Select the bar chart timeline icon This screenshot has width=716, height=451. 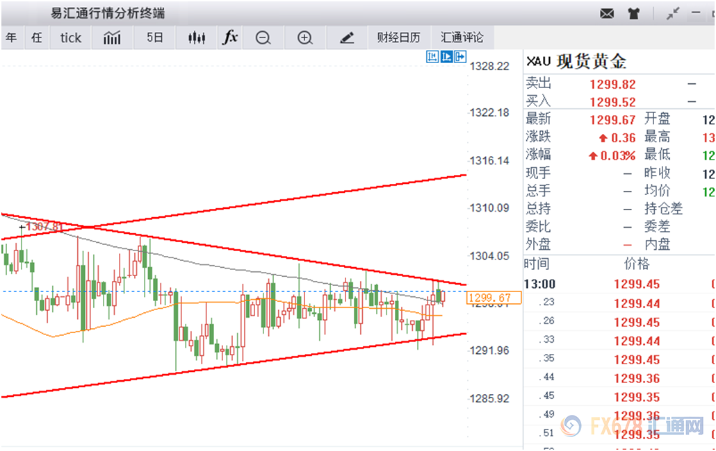coord(112,38)
